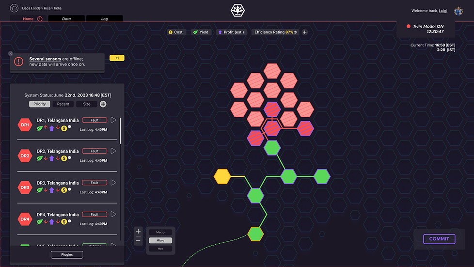
Task: Expand the DR3 entry arrow
Action: (113, 183)
